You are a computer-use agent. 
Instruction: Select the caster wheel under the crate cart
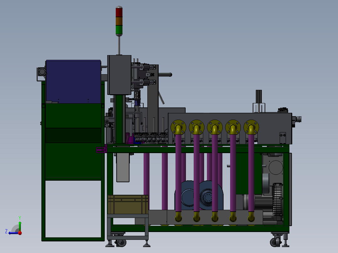point(121,243)
